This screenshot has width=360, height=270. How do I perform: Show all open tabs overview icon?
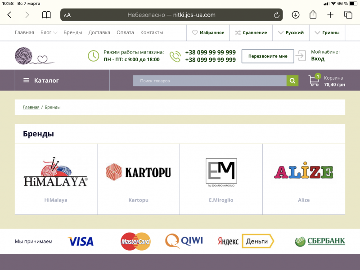pyautogui.click(x=348, y=15)
